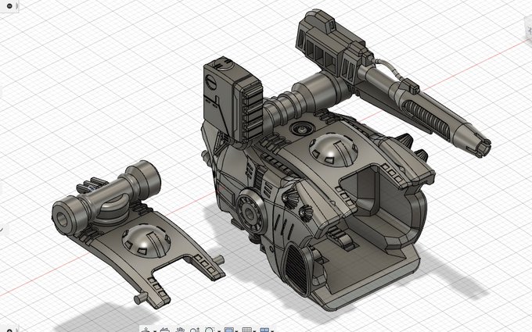
Task: Select the large tank hull body
Action: point(315,210)
